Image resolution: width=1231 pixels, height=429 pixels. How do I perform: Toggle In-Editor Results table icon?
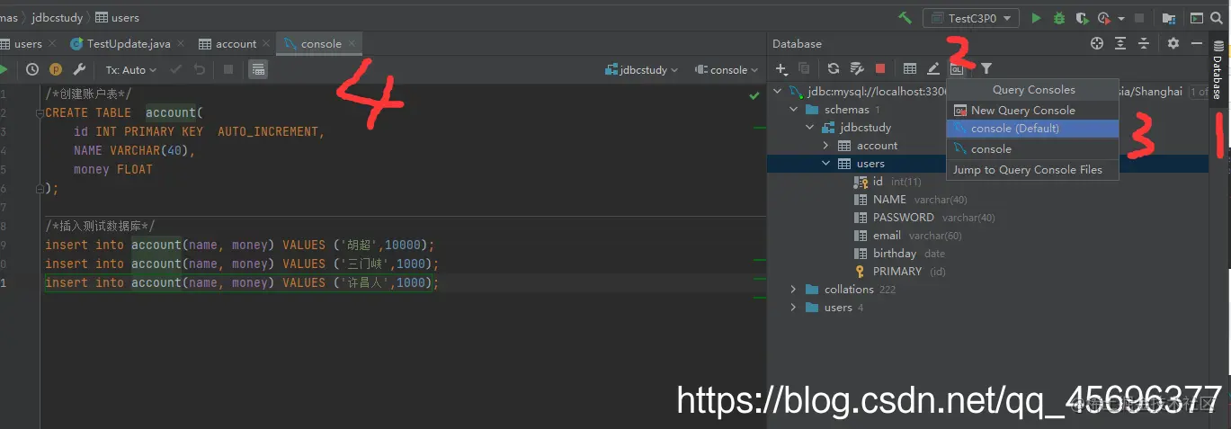(x=258, y=69)
